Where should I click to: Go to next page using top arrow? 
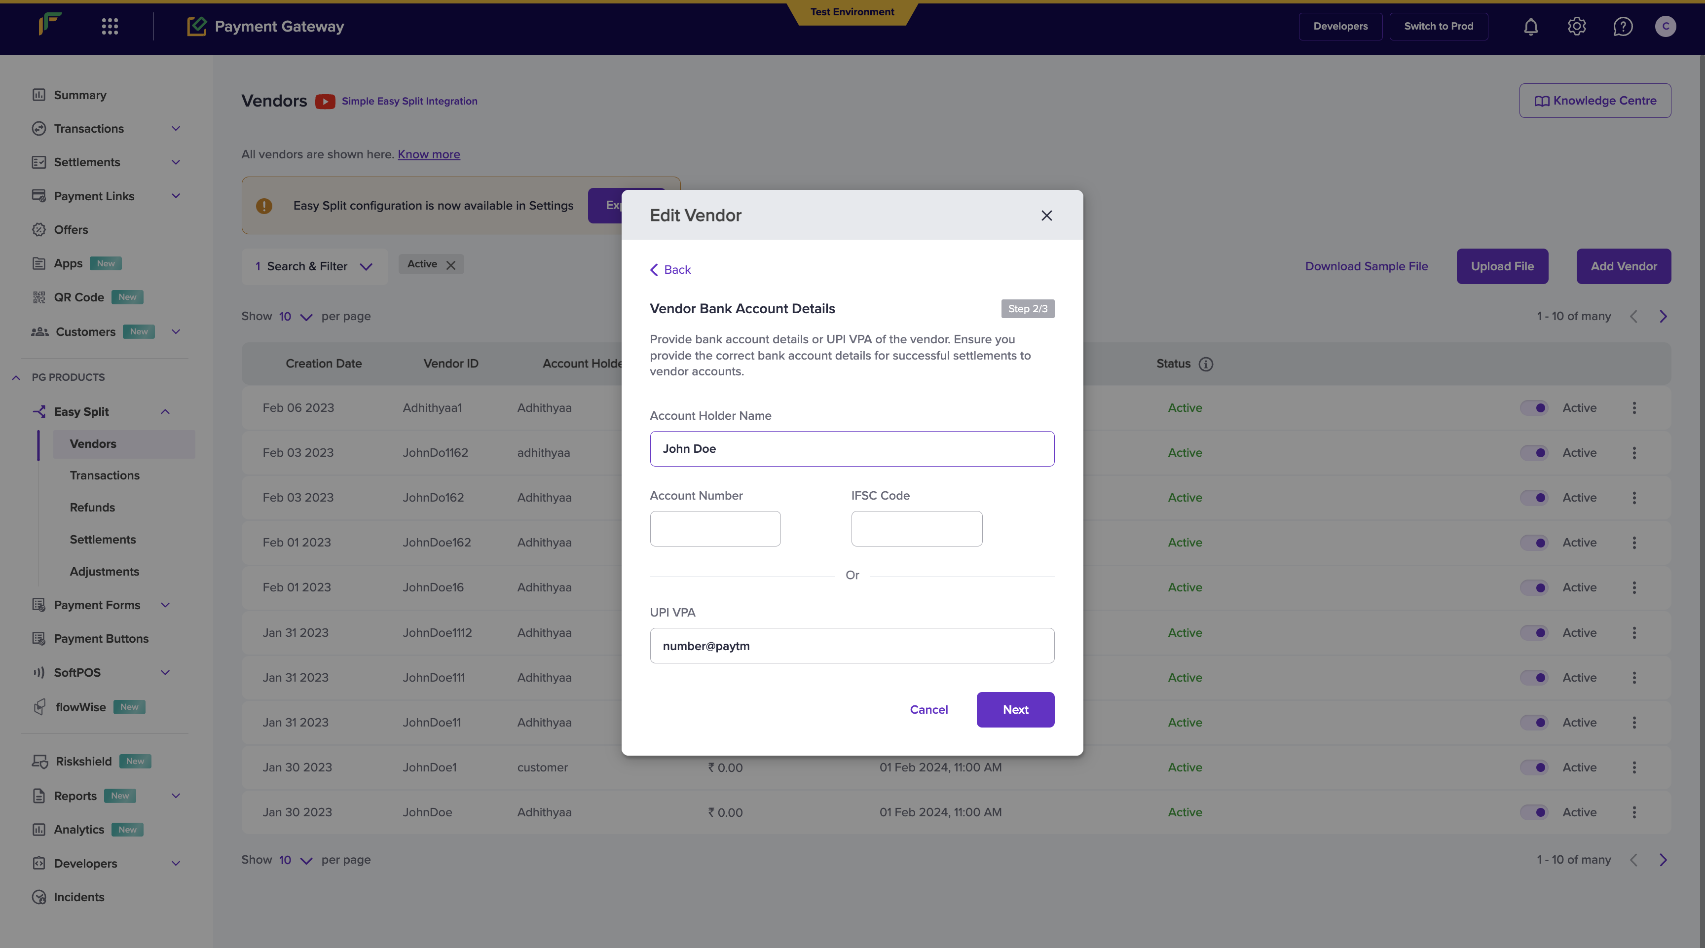(1663, 316)
